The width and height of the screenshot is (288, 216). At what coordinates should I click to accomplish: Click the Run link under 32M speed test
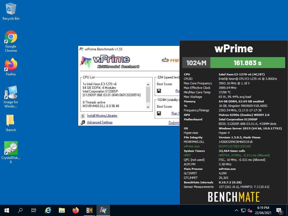pyautogui.click(x=177, y=91)
